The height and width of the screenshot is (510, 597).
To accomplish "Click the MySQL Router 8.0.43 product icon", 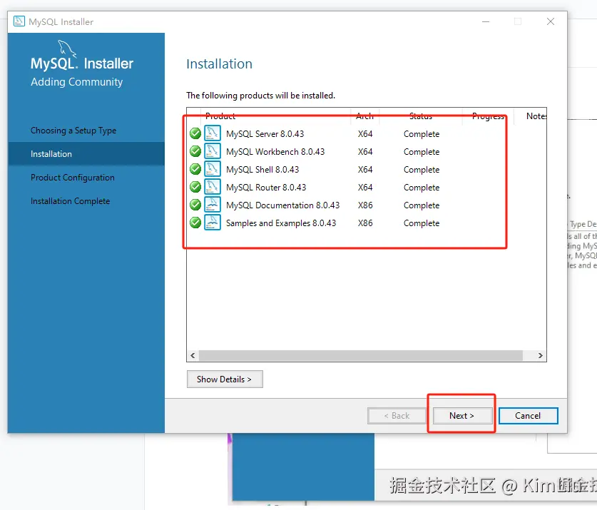I will click(213, 187).
